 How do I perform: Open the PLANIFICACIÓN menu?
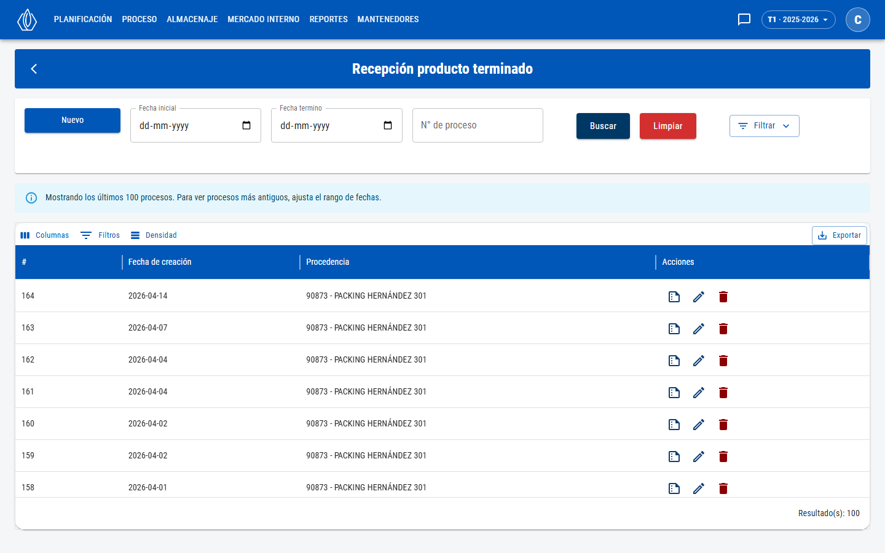coord(83,20)
